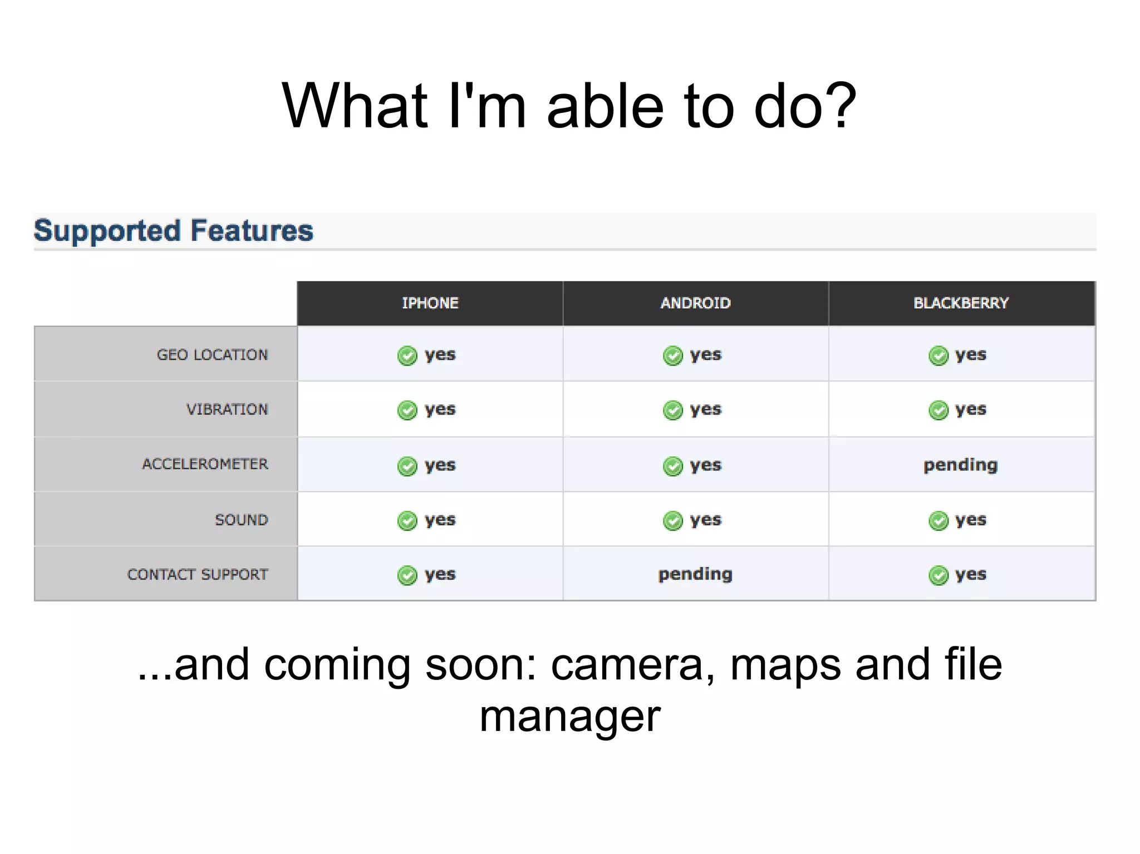Click green check icon for Android Vibration
Image resolution: width=1140 pixels, height=854 pixels.
(x=672, y=410)
